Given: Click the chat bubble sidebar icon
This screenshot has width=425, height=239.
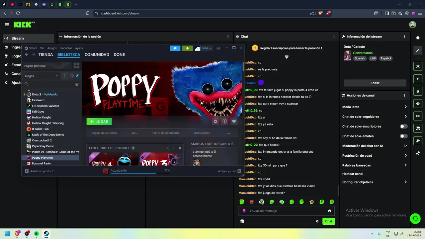Looking at the screenshot, I should pyautogui.click(x=418, y=104).
